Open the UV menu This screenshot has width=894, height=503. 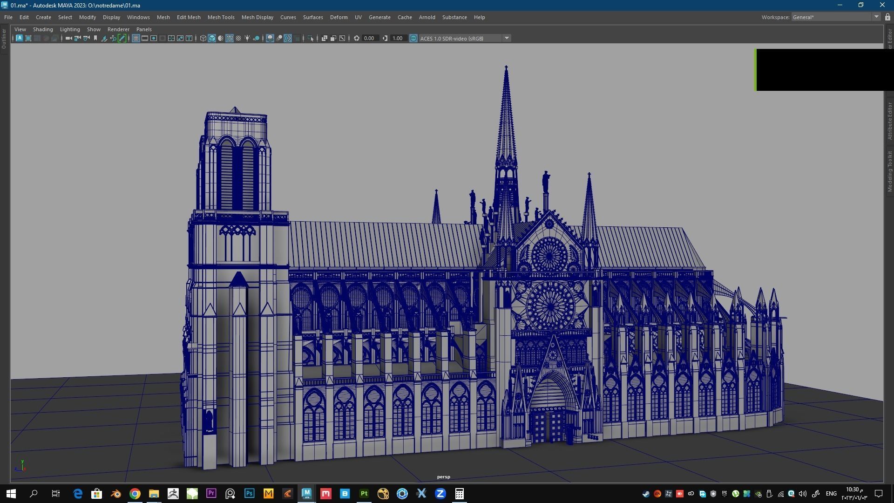point(358,17)
